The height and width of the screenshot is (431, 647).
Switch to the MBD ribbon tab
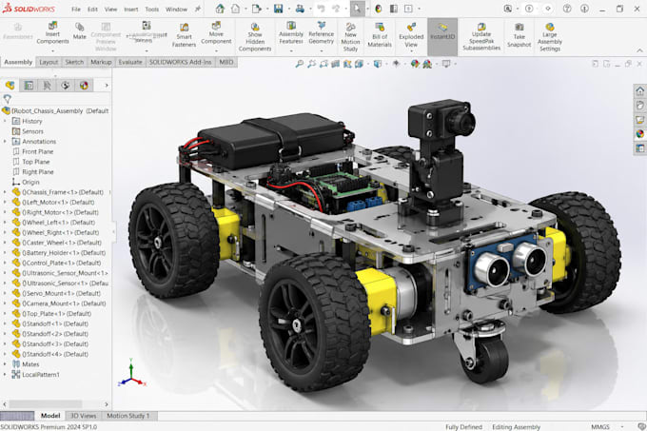[x=226, y=62]
